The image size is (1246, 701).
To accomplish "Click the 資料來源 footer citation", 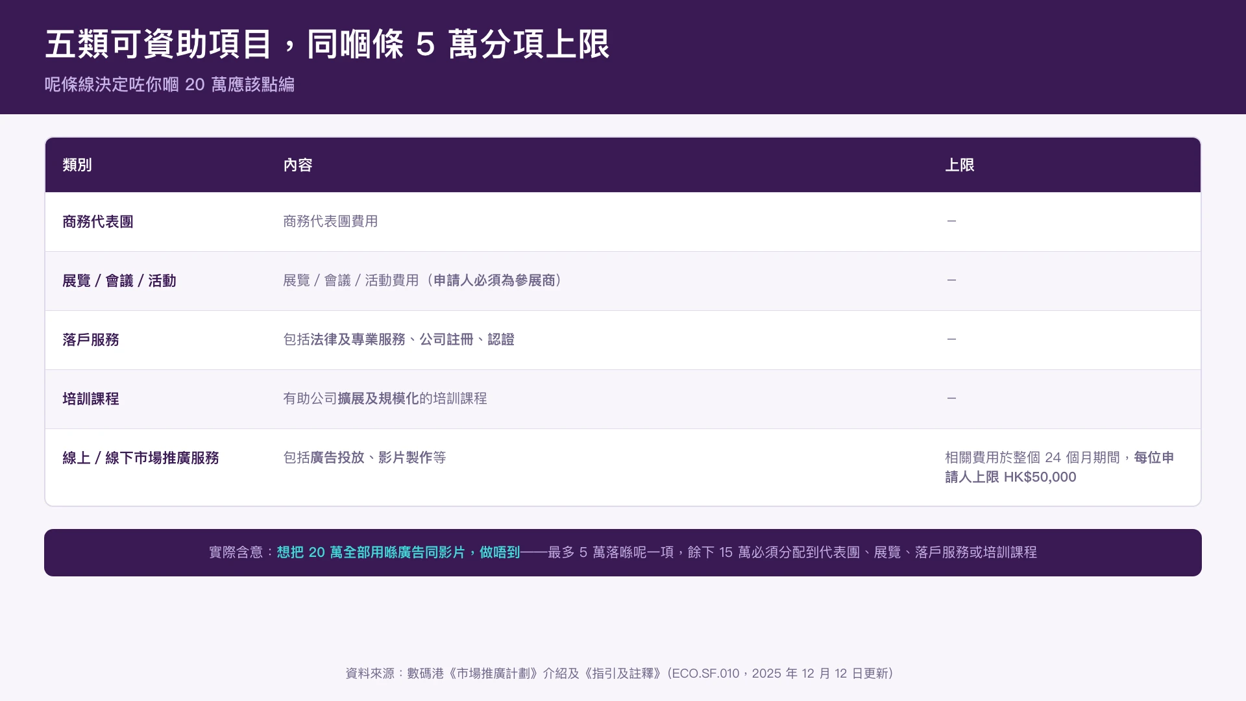I will (620, 674).
